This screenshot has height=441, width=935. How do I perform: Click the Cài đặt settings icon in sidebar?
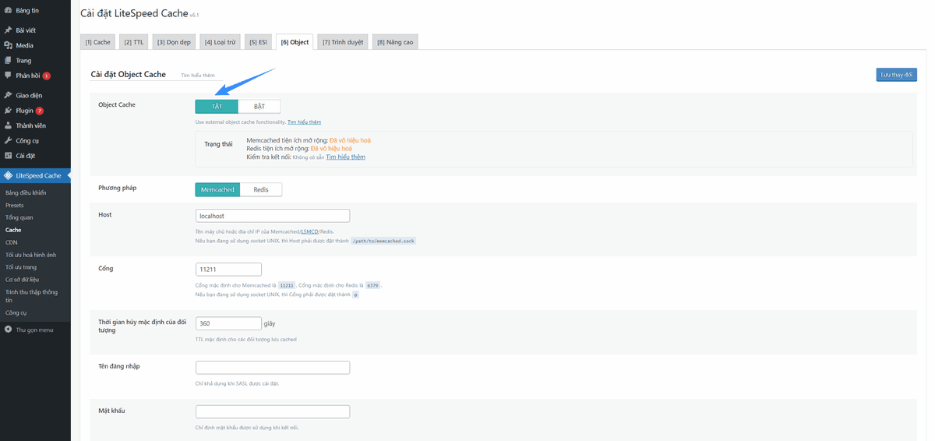pos(8,156)
